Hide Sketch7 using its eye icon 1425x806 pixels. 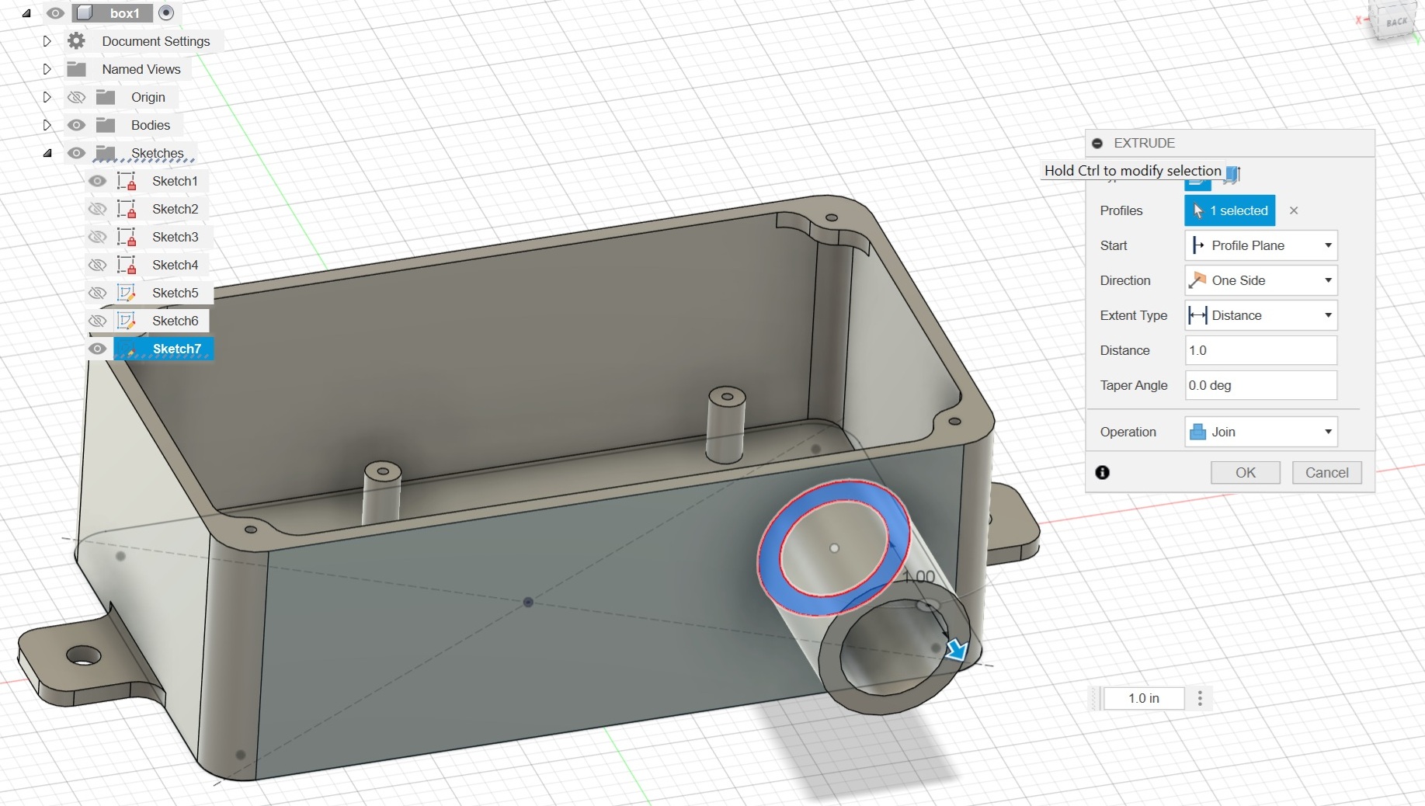(x=97, y=349)
